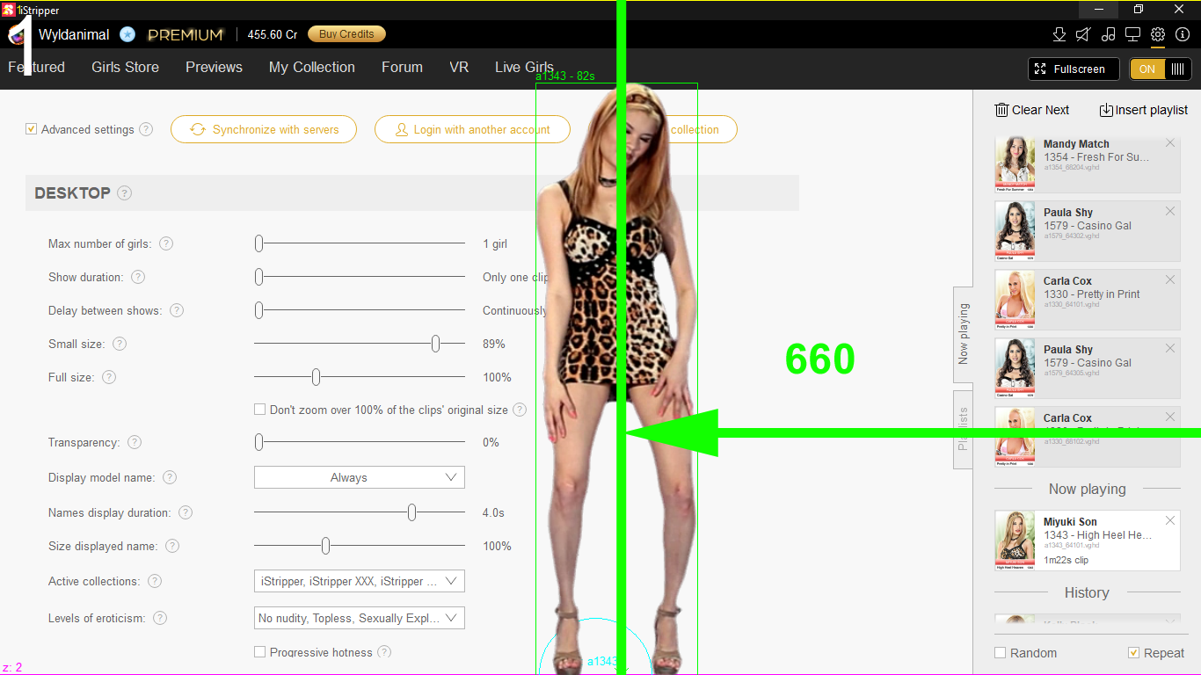Viewport: 1201px width, 675px height.
Task: Show help for Size displayed name
Action: [x=172, y=546]
